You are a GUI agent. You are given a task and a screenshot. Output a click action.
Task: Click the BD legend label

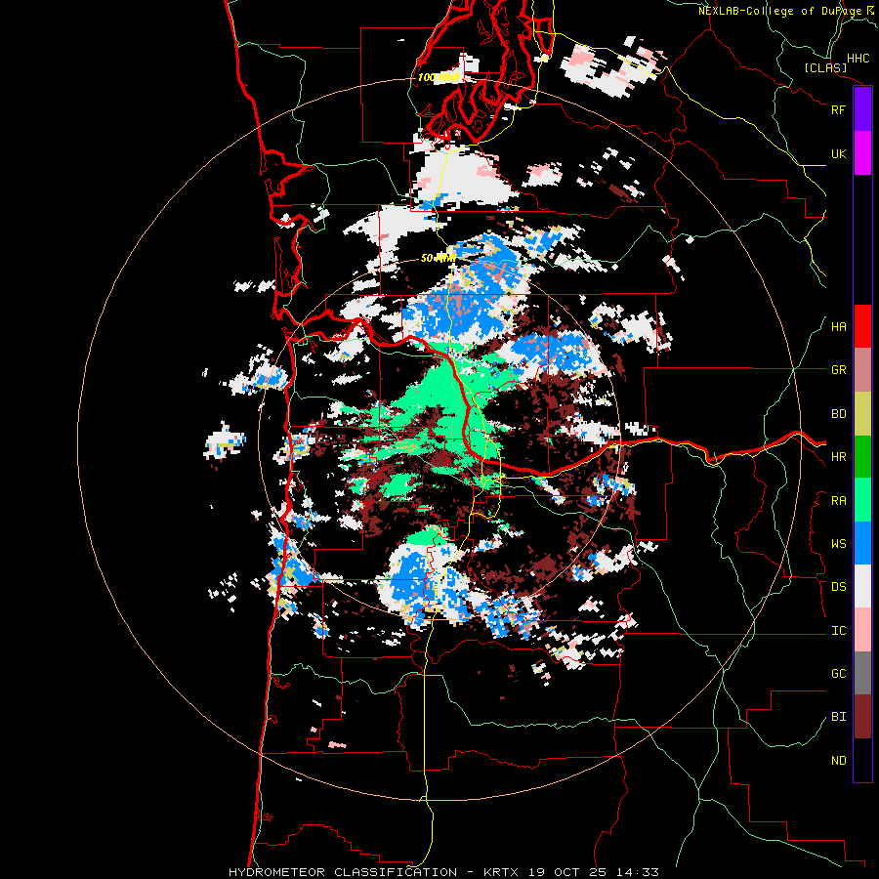click(x=838, y=414)
